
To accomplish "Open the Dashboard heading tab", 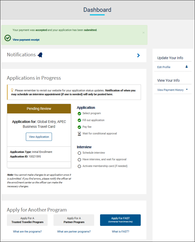I will click(97, 10).
